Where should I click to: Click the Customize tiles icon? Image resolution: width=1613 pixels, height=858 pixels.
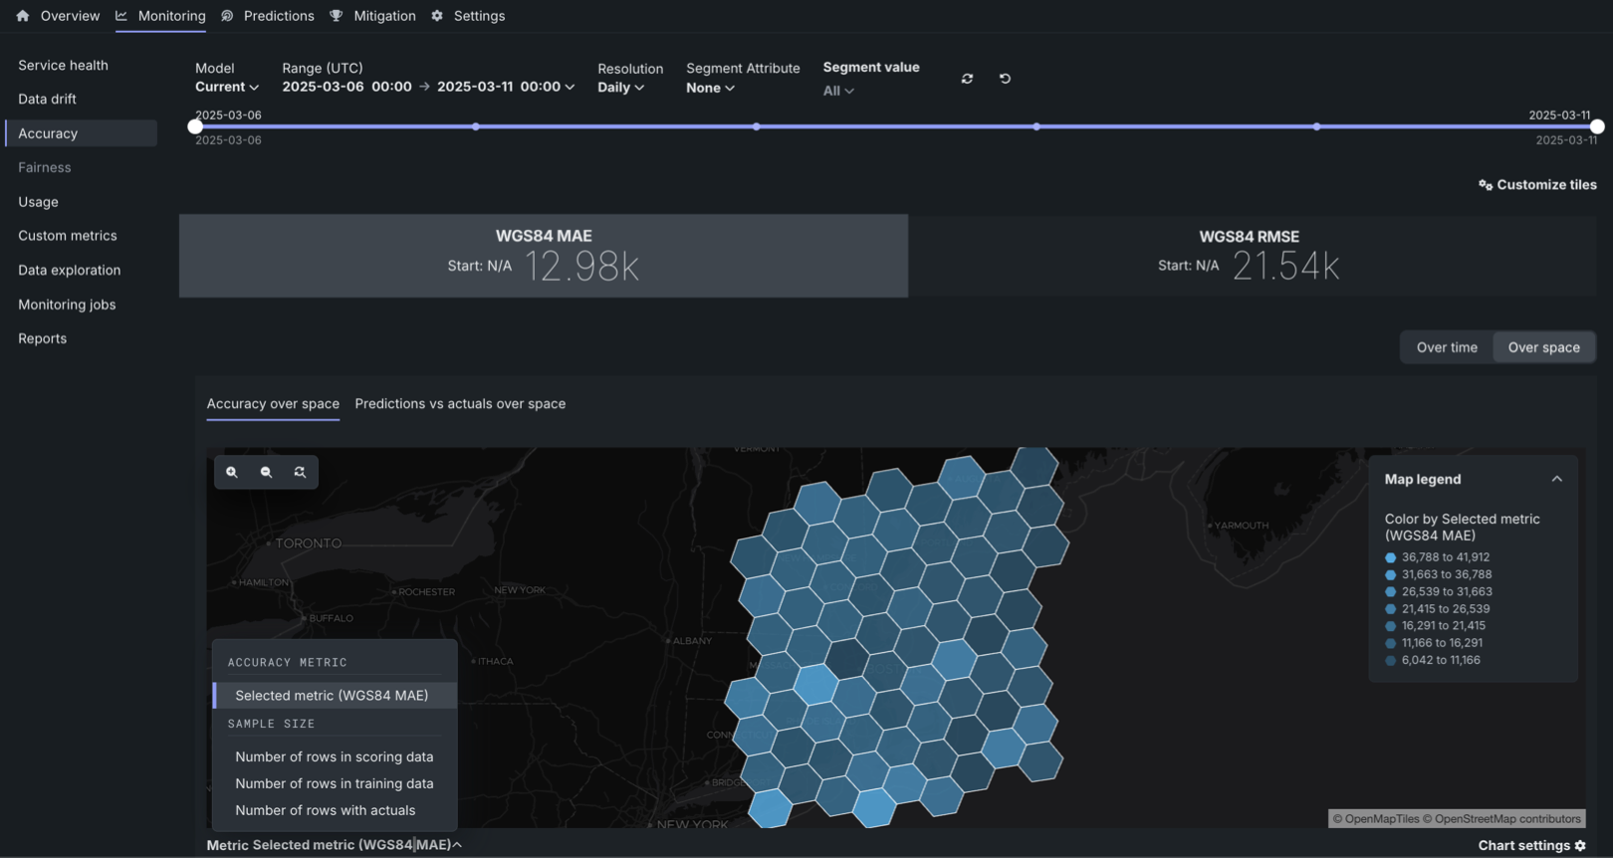pyautogui.click(x=1486, y=185)
